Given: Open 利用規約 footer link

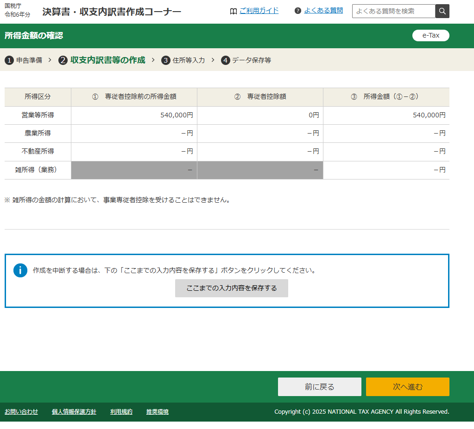Looking at the screenshot, I should click(121, 412).
